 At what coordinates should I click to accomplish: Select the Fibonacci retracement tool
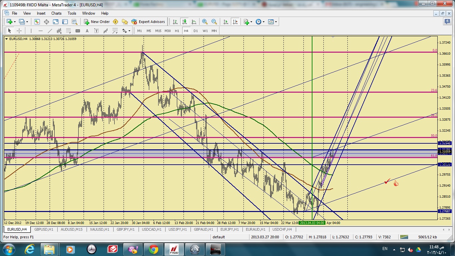[68, 31]
